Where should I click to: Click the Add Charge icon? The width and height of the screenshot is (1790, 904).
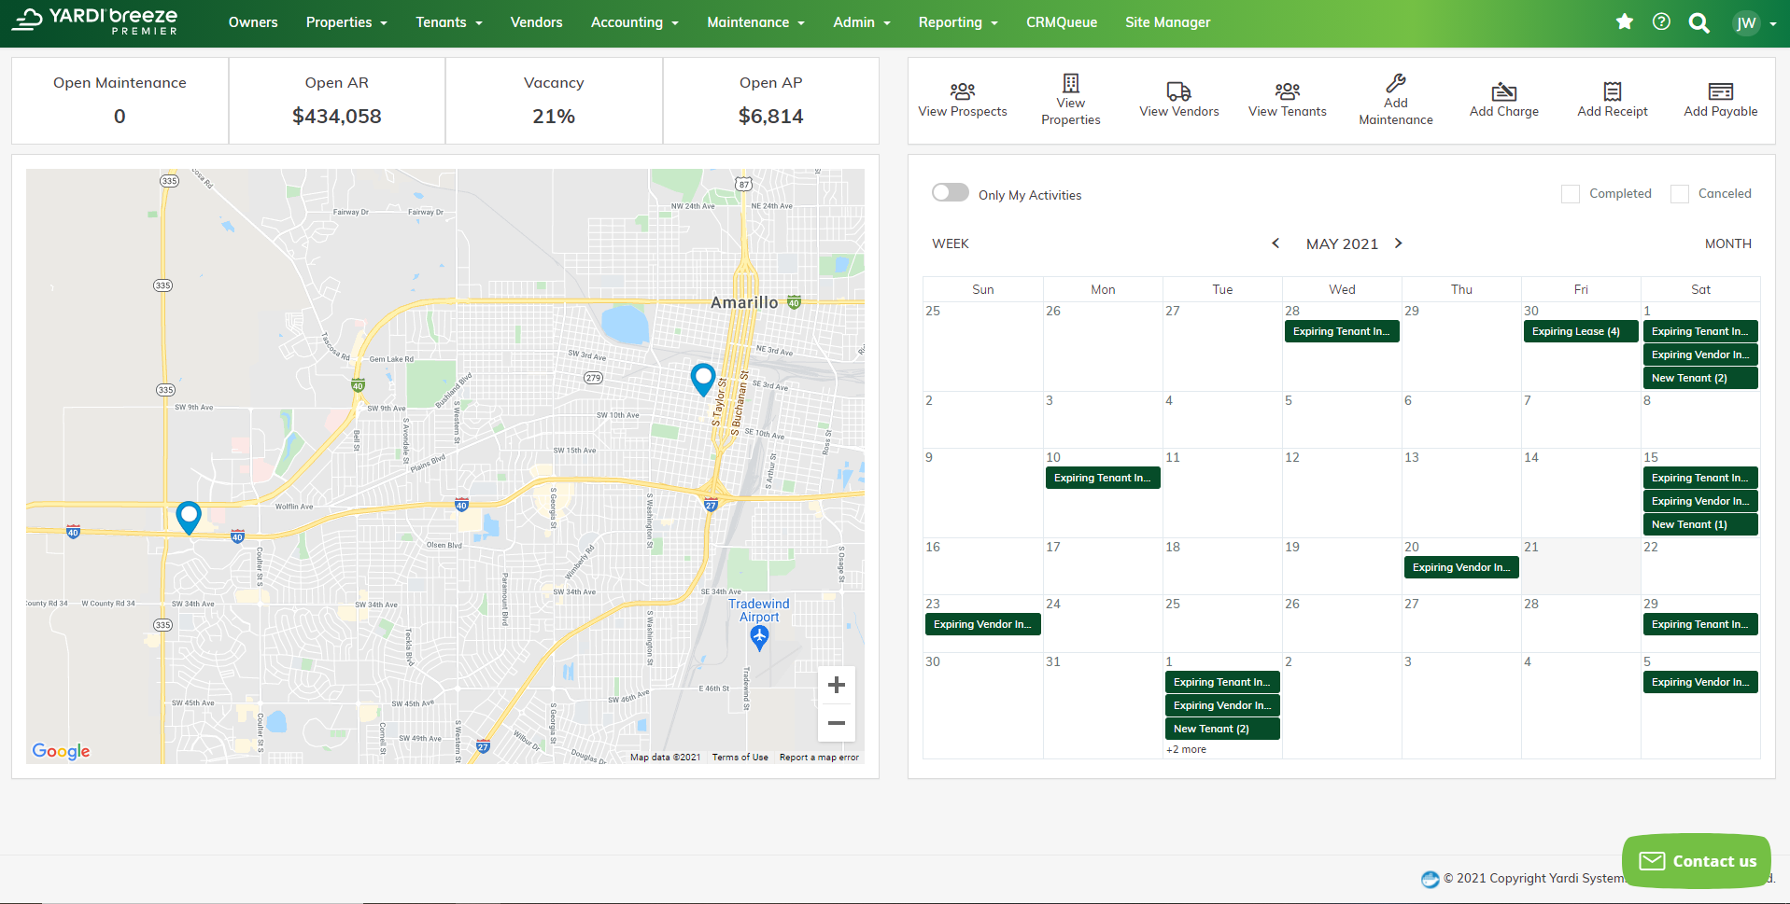point(1503,91)
